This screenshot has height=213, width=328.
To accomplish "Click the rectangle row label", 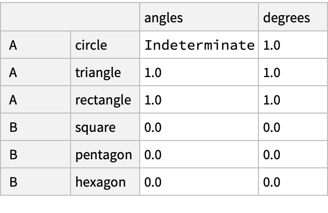I will click(x=103, y=100).
